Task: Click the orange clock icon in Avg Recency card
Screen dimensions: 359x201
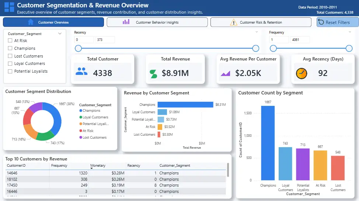Action: (x=301, y=73)
